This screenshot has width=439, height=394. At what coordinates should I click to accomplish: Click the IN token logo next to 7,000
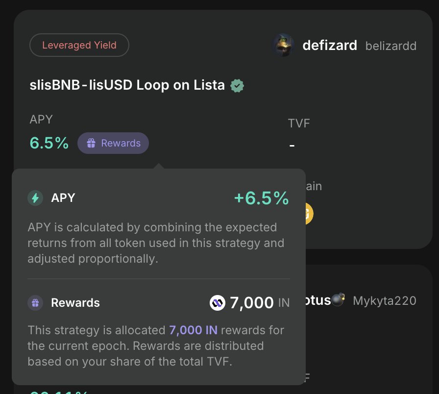pyautogui.click(x=217, y=303)
